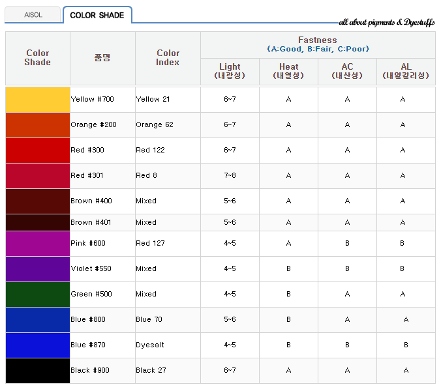This screenshot has height=389, width=441.
Task: Click the Pink #600 magenta swatch
Action: point(38,243)
